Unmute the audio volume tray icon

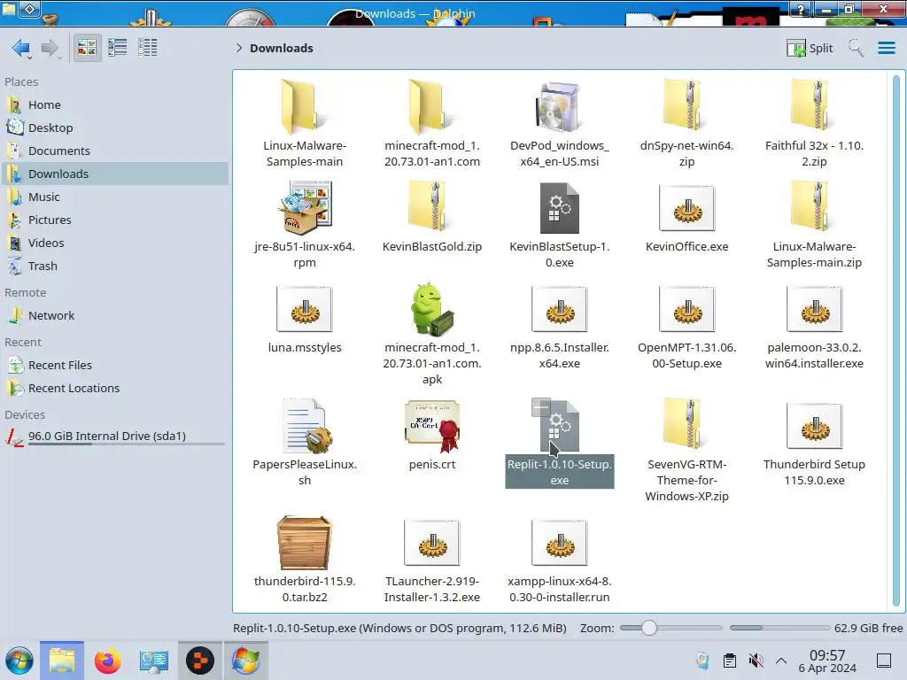click(x=756, y=661)
